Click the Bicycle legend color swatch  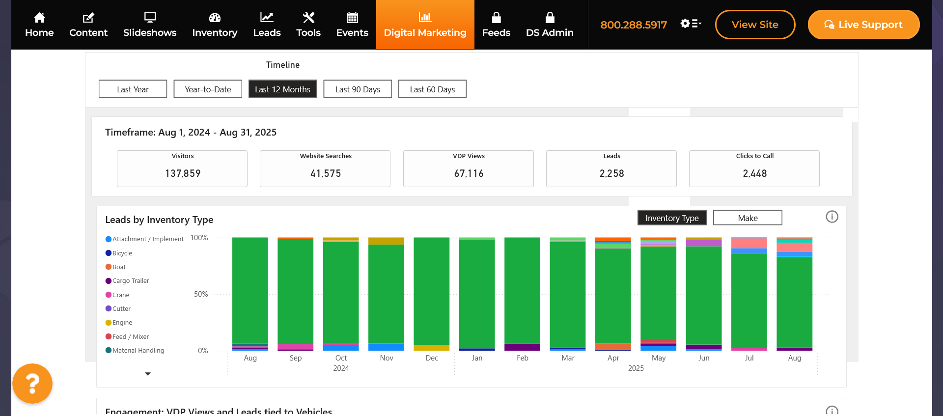(109, 253)
